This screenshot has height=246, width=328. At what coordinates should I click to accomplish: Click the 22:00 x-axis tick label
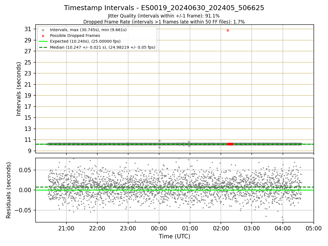[x=97, y=229]
